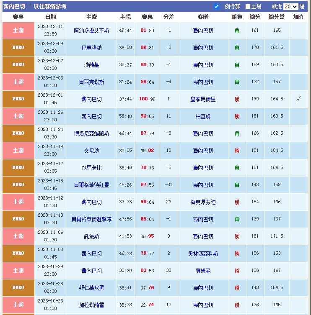The width and height of the screenshot is (311, 315).
Task: Click 費內巴切 away team in 2023-12-11 row
Action: point(203,31)
